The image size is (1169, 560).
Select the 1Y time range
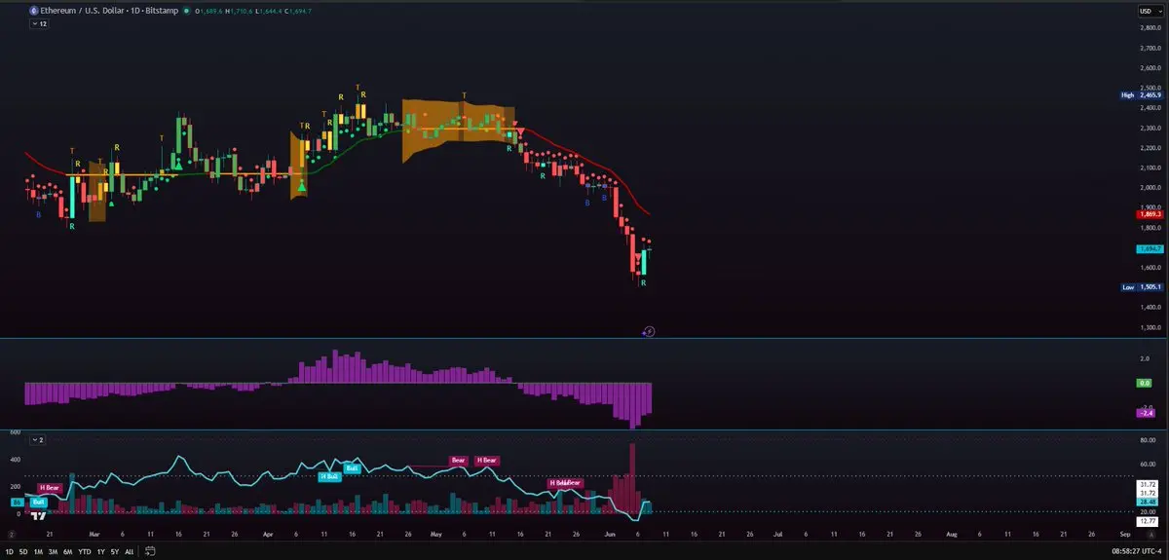point(100,551)
